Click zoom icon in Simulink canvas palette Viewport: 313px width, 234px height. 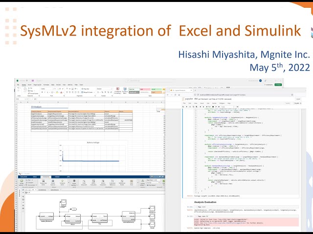coord(23,196)
